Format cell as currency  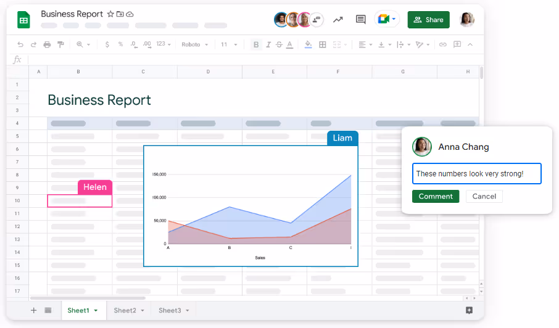(107, 44)
